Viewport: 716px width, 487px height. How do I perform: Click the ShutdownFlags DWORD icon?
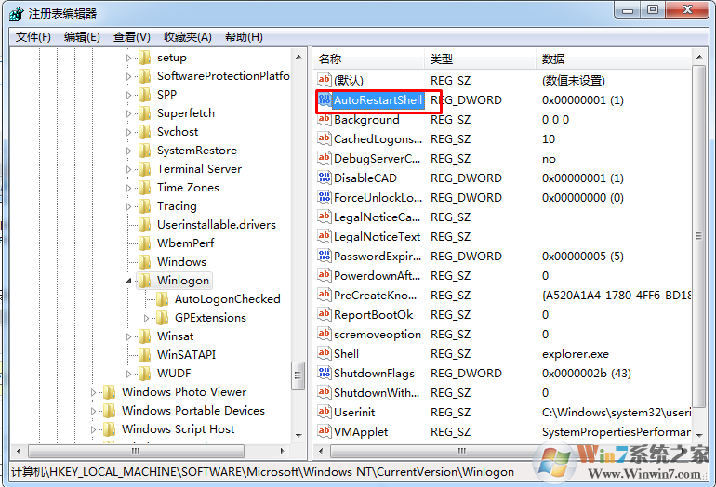[325, 373]
